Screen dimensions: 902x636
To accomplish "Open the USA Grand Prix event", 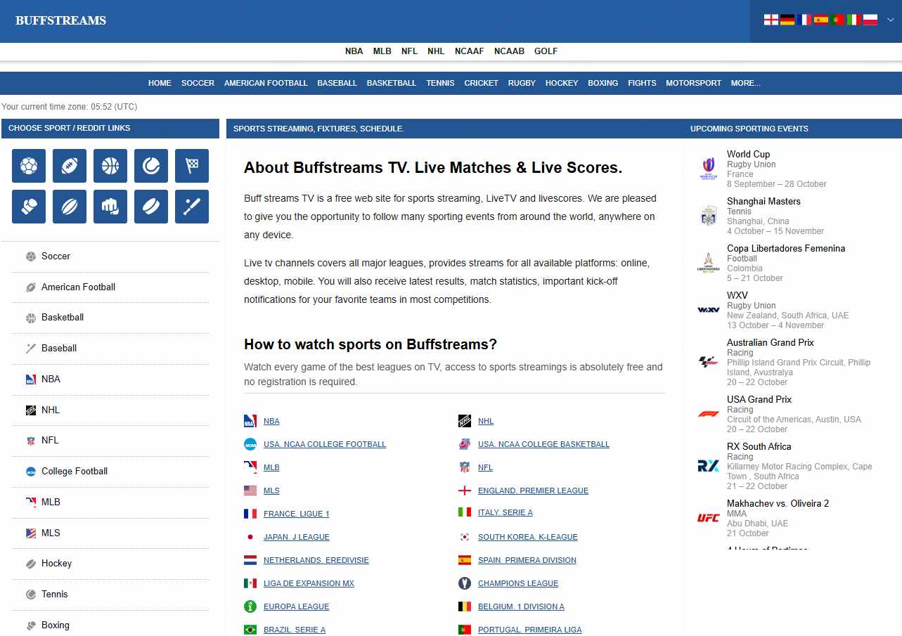I will coord(759,399).
